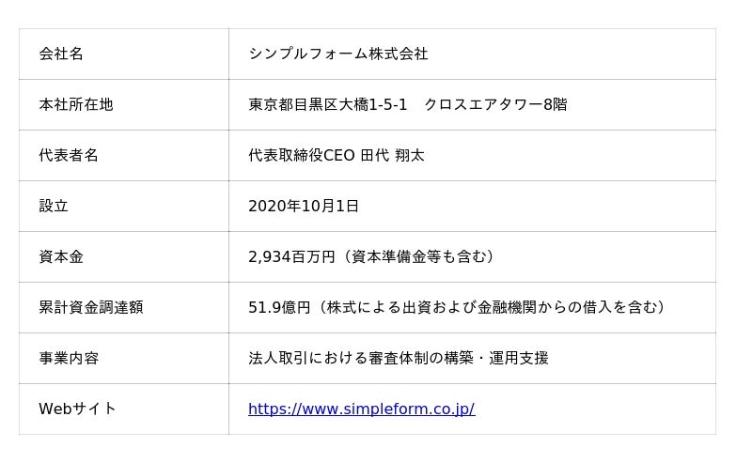Click founding date 2020年10月1日

(304, 207)
